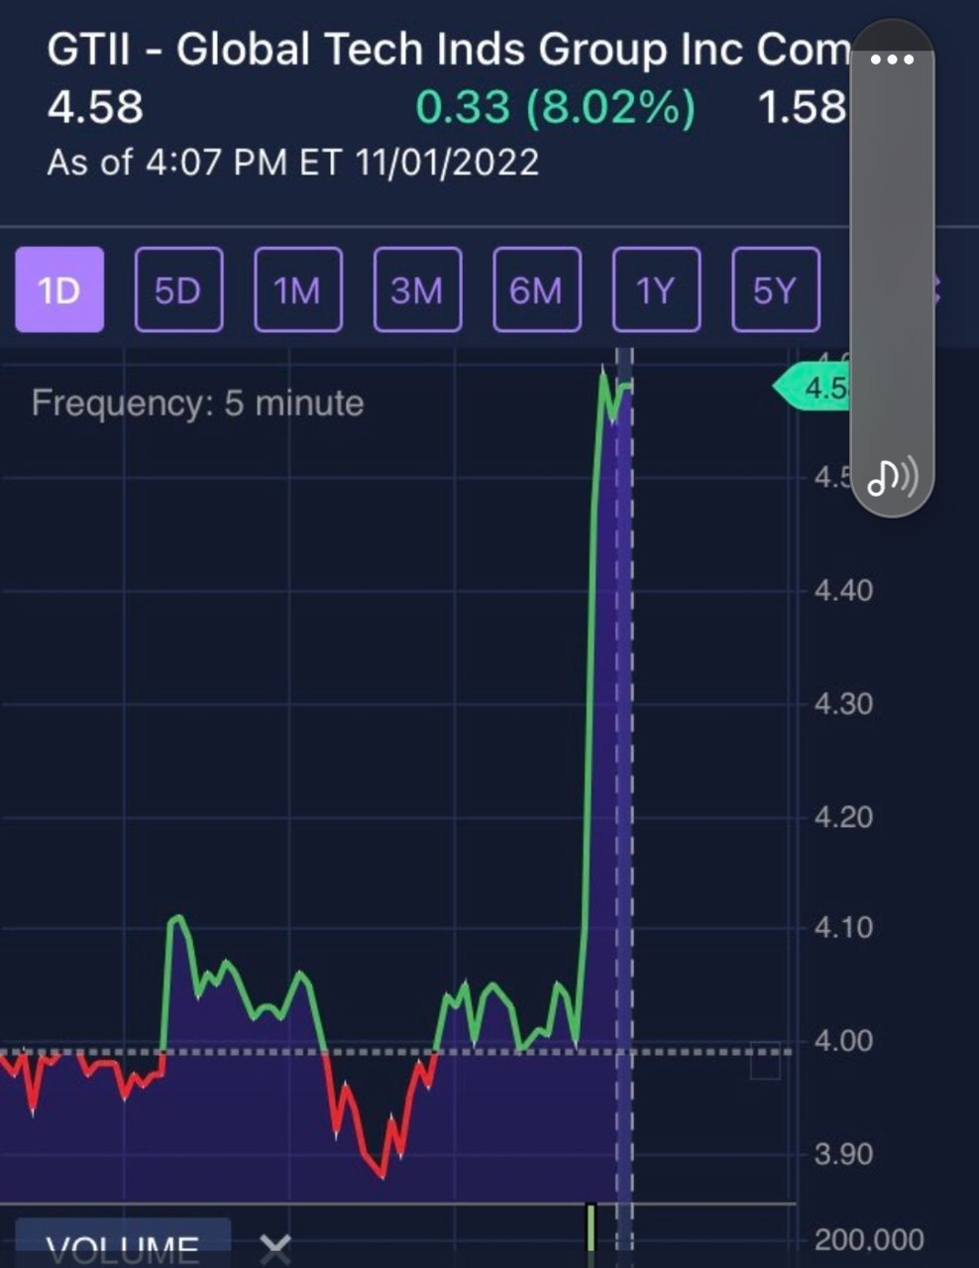Close the VOLUME indicator panel

(275, 1249)
